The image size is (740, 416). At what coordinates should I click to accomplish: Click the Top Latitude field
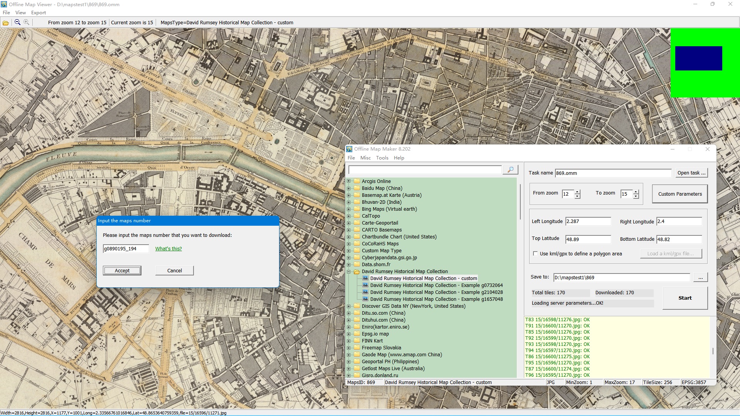tap(588, 239)
